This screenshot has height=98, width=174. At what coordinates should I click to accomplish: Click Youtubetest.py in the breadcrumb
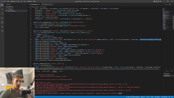[35, 7]
